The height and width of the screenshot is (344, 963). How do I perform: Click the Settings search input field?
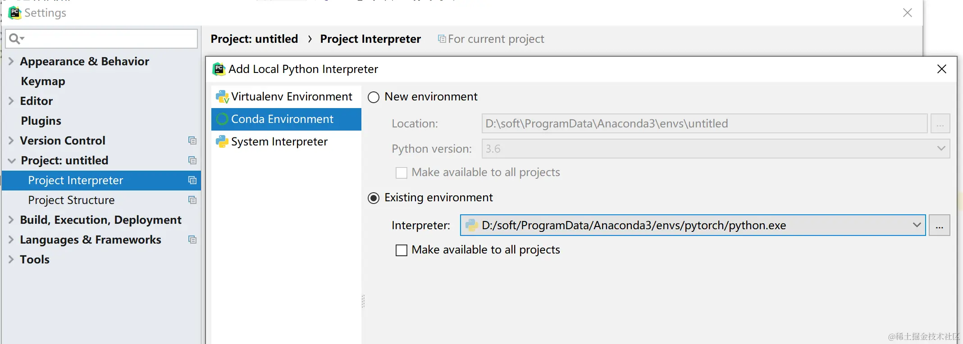coord(108,39)
